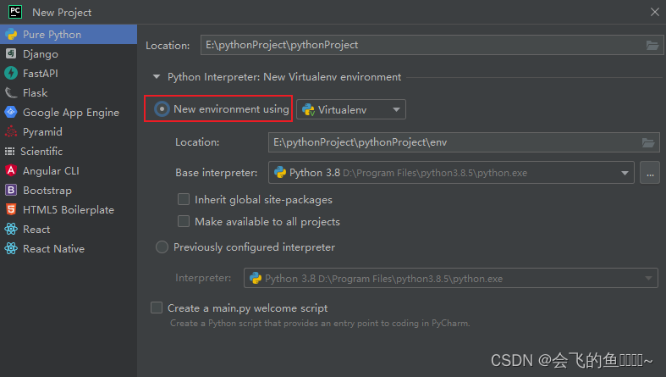The image size is (666, 377).
Task: Choose the Scientific project type
Action: pos(69,152)
